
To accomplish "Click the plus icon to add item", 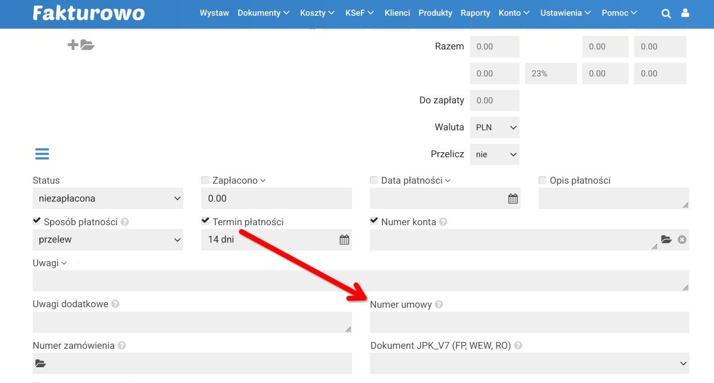I will point(73,45).
